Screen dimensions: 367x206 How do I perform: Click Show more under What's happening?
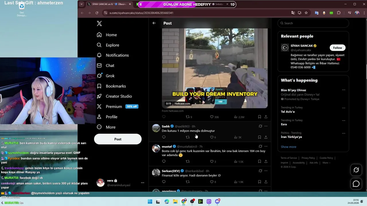pos(288,147)
